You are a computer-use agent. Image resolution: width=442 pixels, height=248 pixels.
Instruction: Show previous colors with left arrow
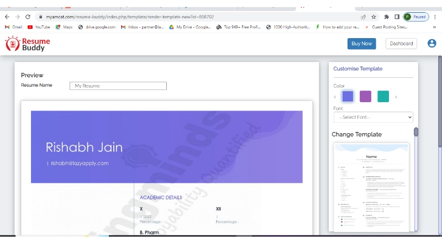(335, 97)
